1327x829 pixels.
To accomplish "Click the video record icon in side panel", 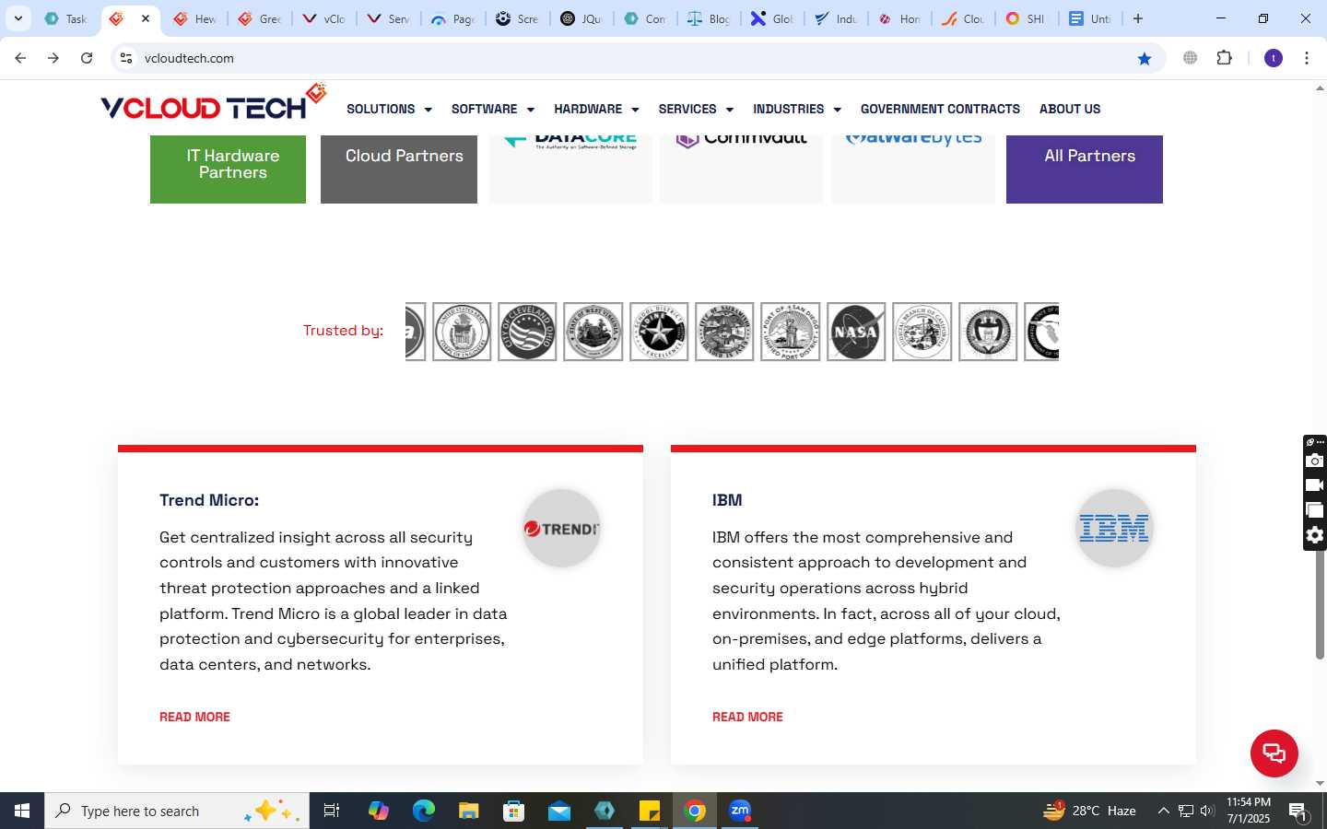I will 1315,485.
